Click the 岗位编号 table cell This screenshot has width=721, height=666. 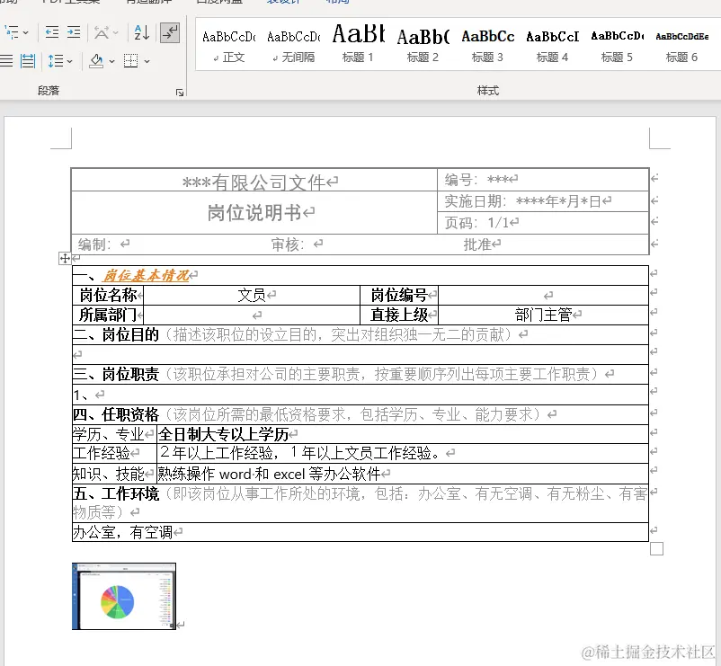click(x=399, y=295)
